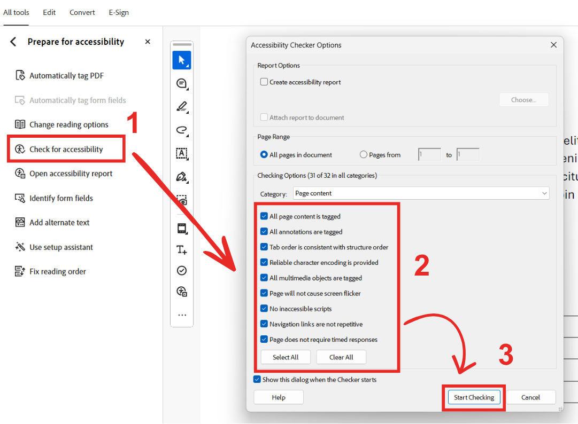Click the Add alternate text icon
This screenshot has width=578, height=424.
20,222
